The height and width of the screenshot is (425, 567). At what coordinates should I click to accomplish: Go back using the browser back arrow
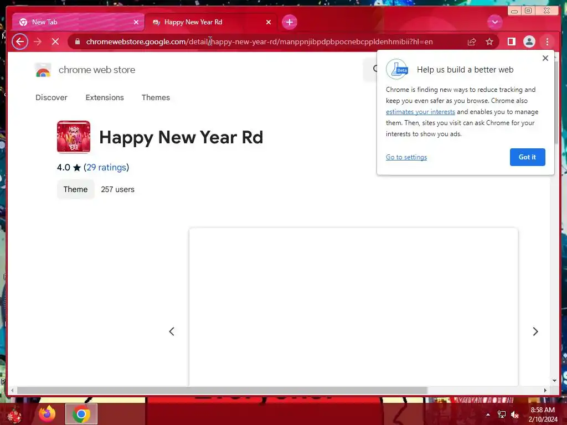tap(20, 42)
